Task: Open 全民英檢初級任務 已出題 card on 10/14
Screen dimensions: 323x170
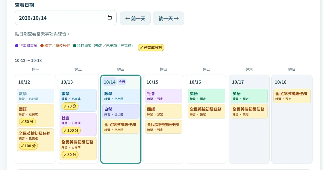Action: 121,127
